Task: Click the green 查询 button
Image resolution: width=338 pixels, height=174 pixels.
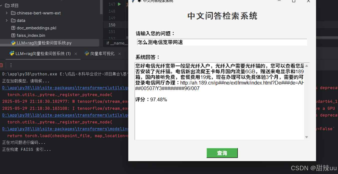Action: [x=222, y=153]
